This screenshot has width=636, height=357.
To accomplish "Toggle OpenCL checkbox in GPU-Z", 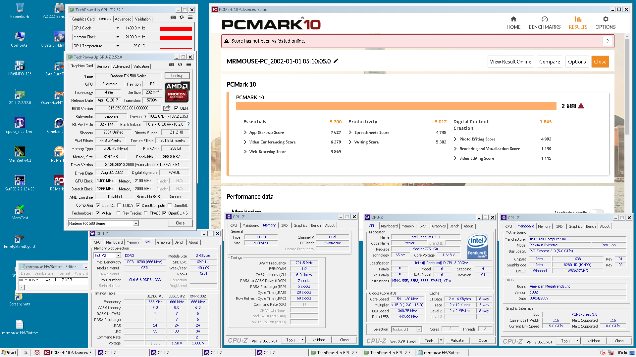I will (98, 205).
